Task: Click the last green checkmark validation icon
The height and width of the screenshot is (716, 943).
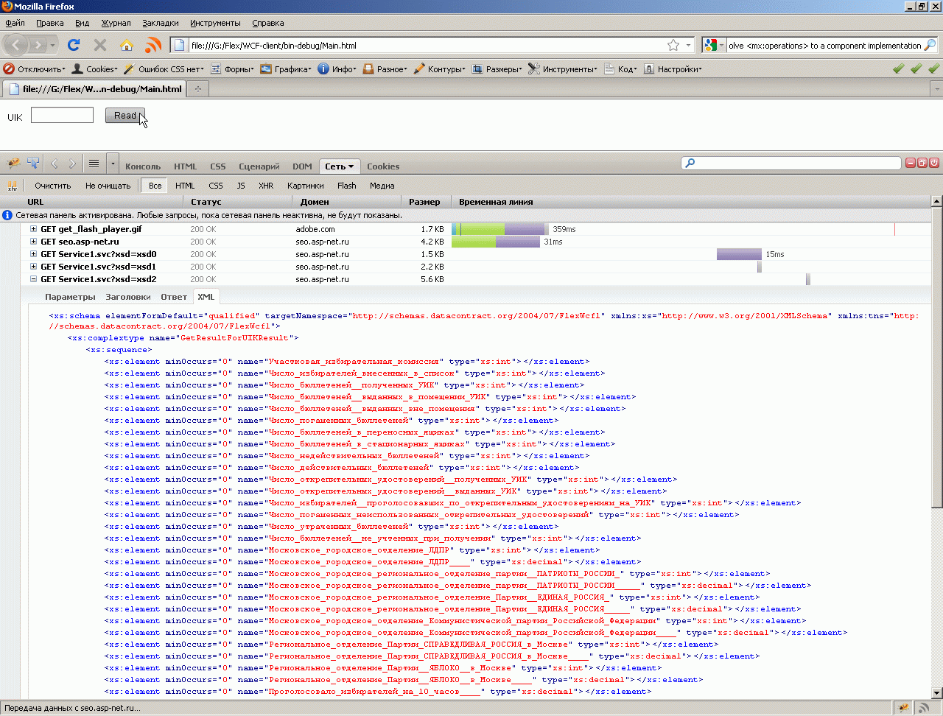Action: (x=933, y=69)
